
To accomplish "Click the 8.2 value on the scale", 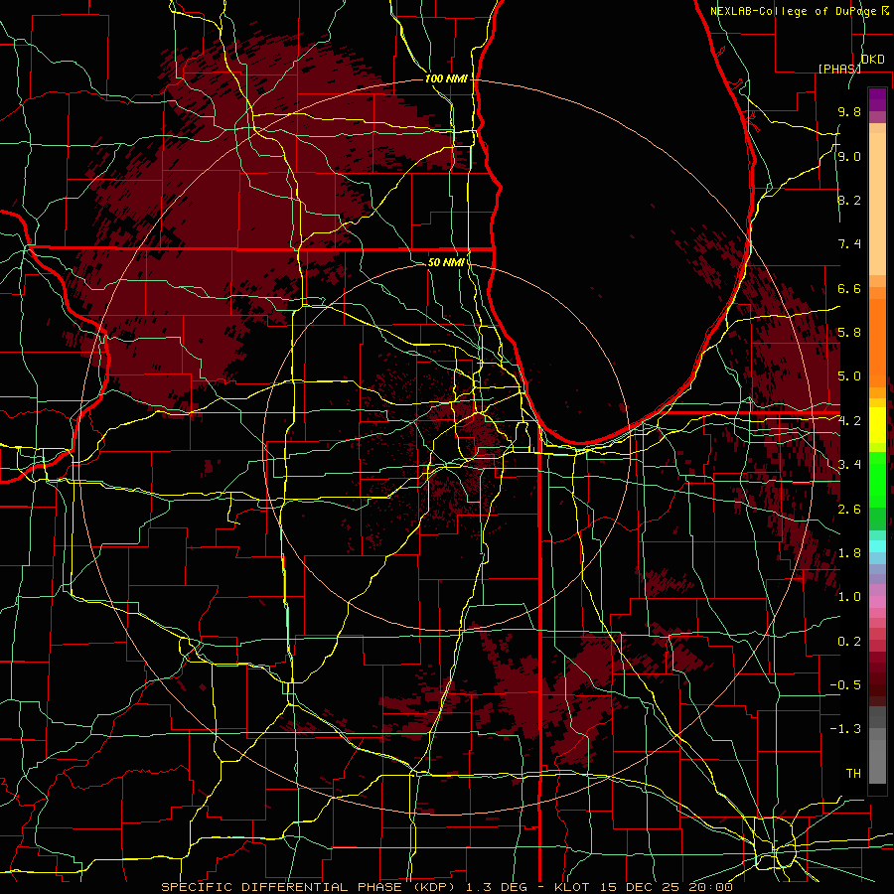I will pos(849,200).
